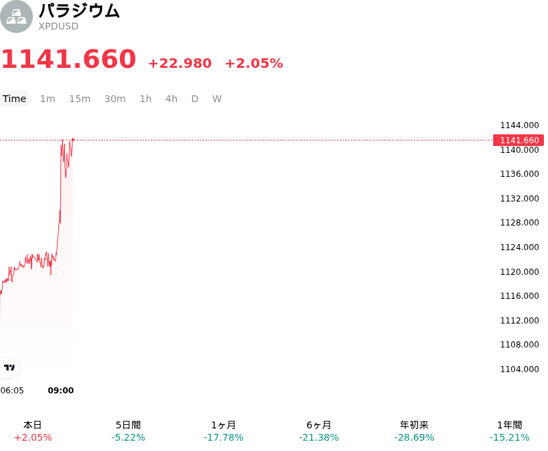Select the Time chart interval tab
The image size is (548, 451).
[14, 99]
